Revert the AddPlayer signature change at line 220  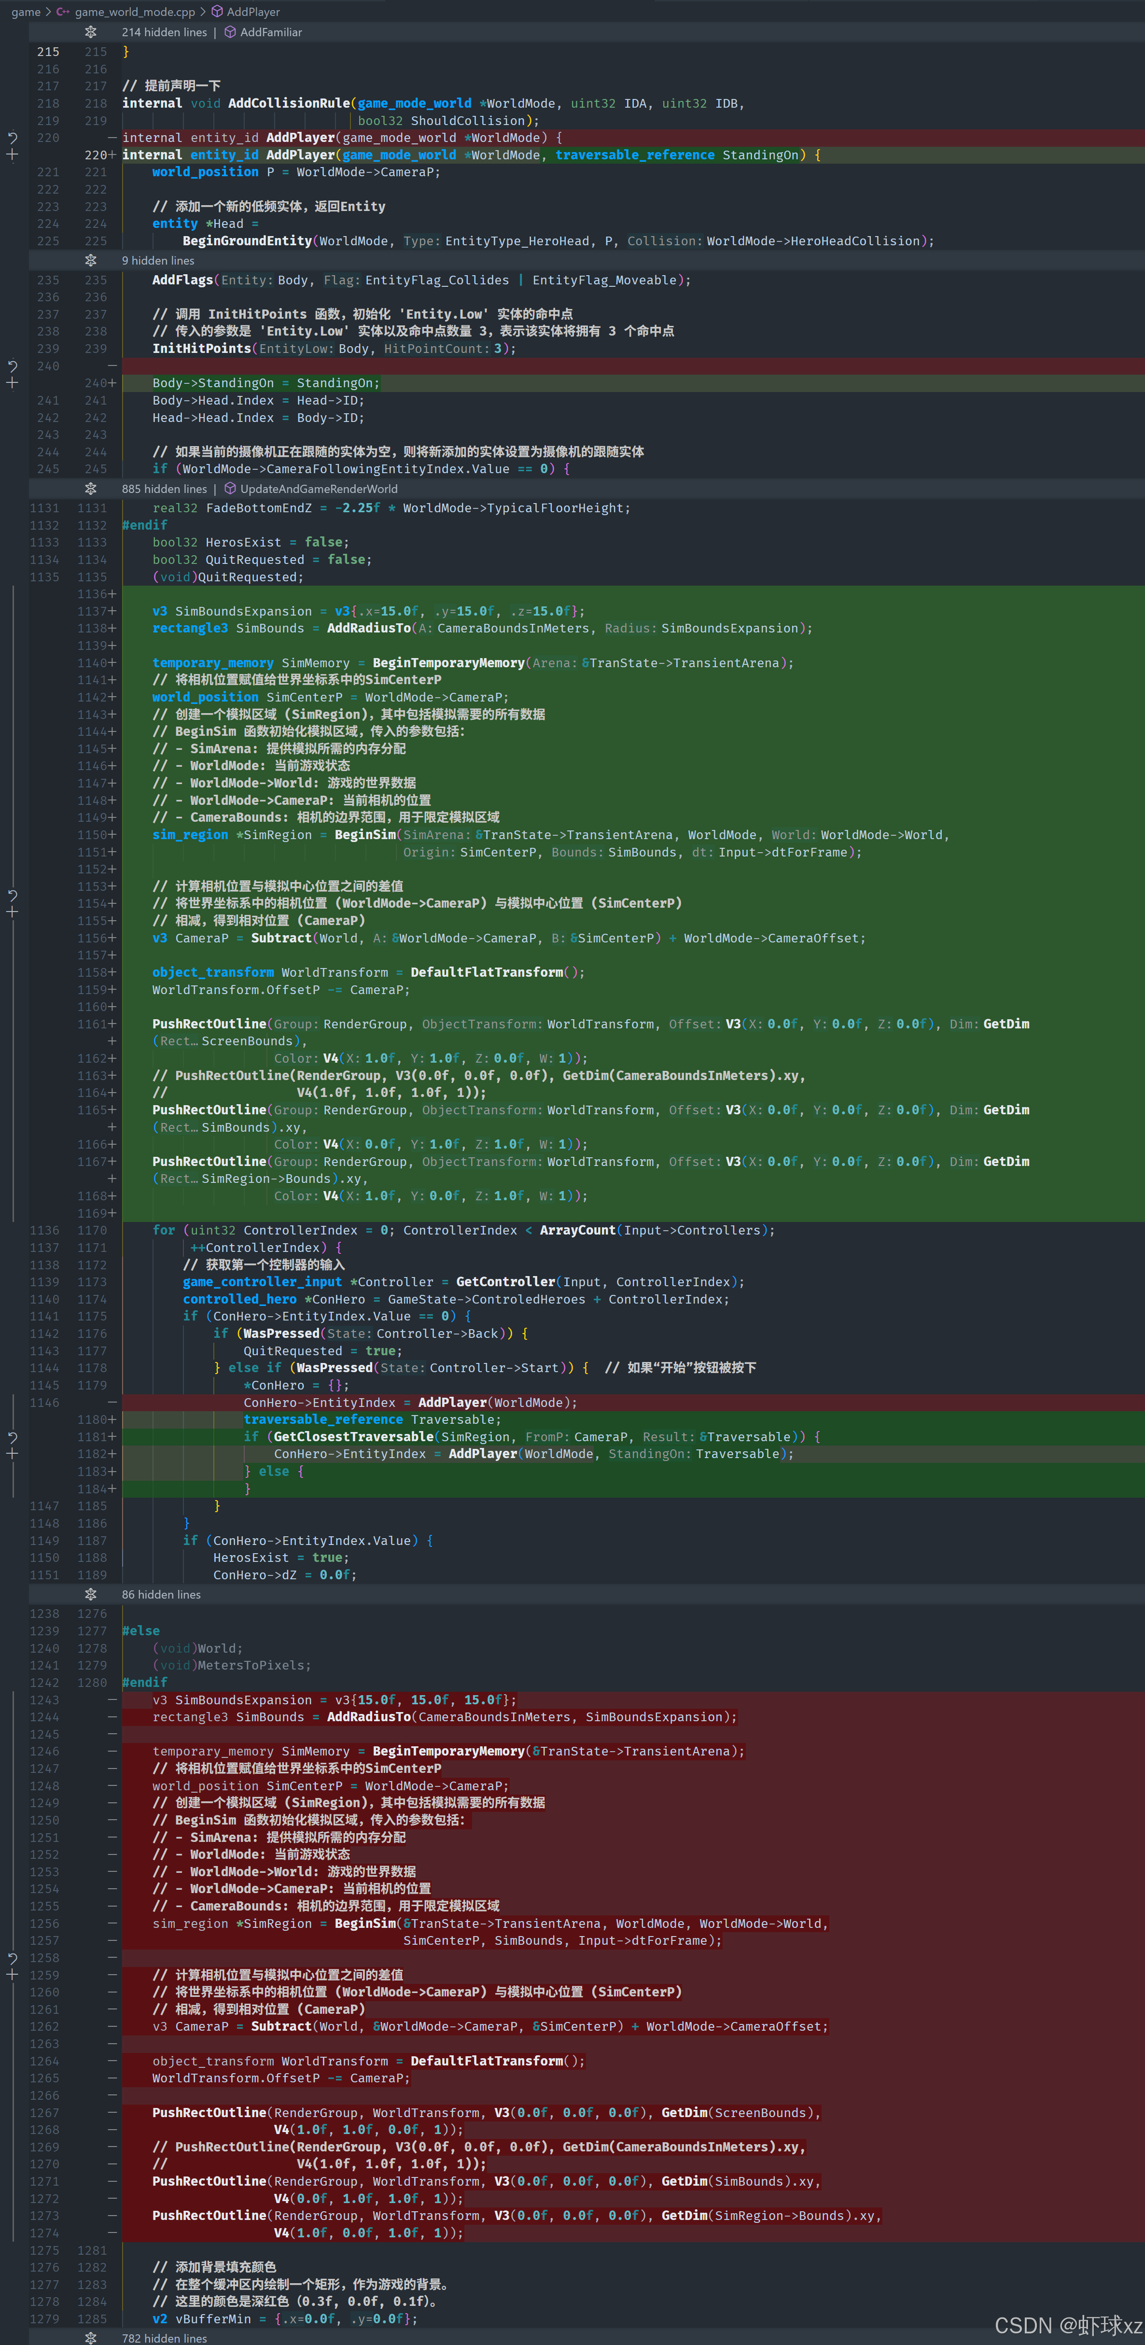(13, 139)
